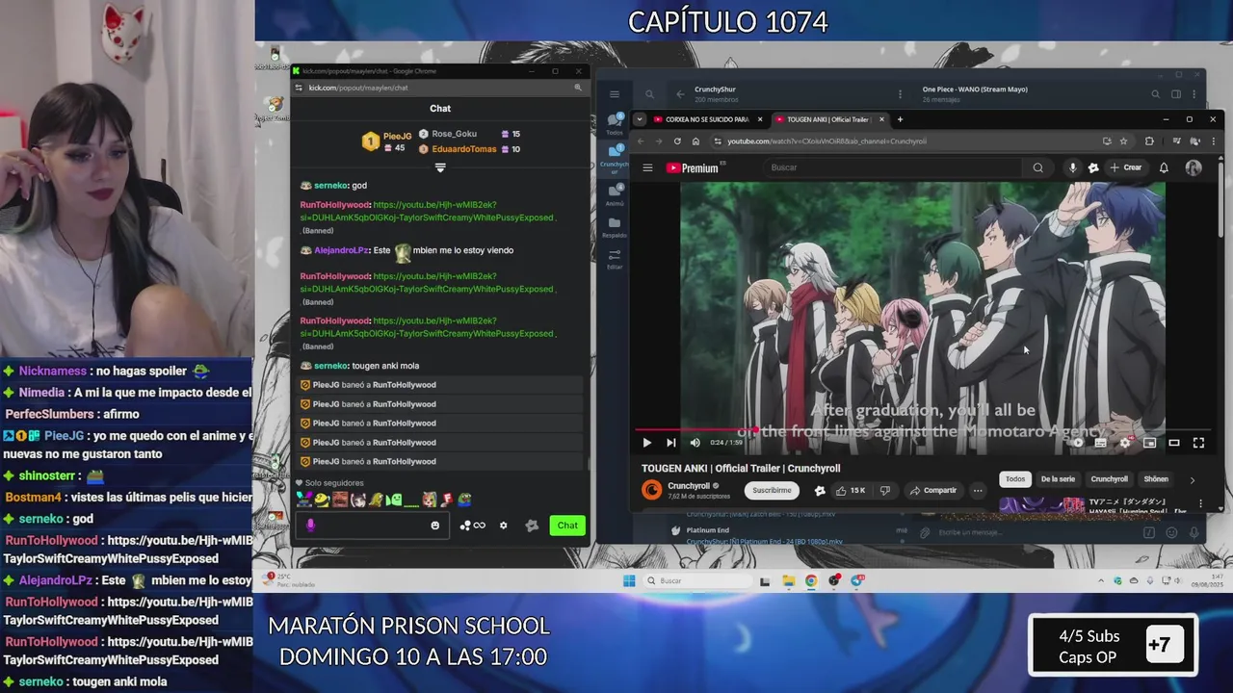Open Telegram Todos chats folder
Screen dimensions: 1233x693
pyautogui.click(x=615, y=124)
